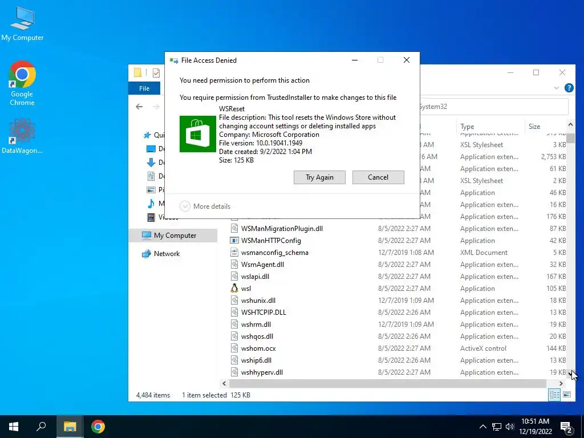Switch to details view icon
The image size is (584, 438).
(x=554, y=395)
